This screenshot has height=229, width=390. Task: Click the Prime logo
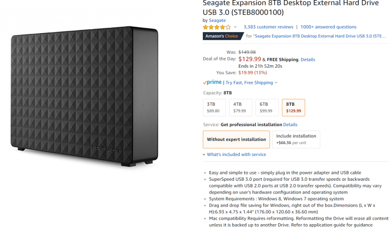[213, 82]
